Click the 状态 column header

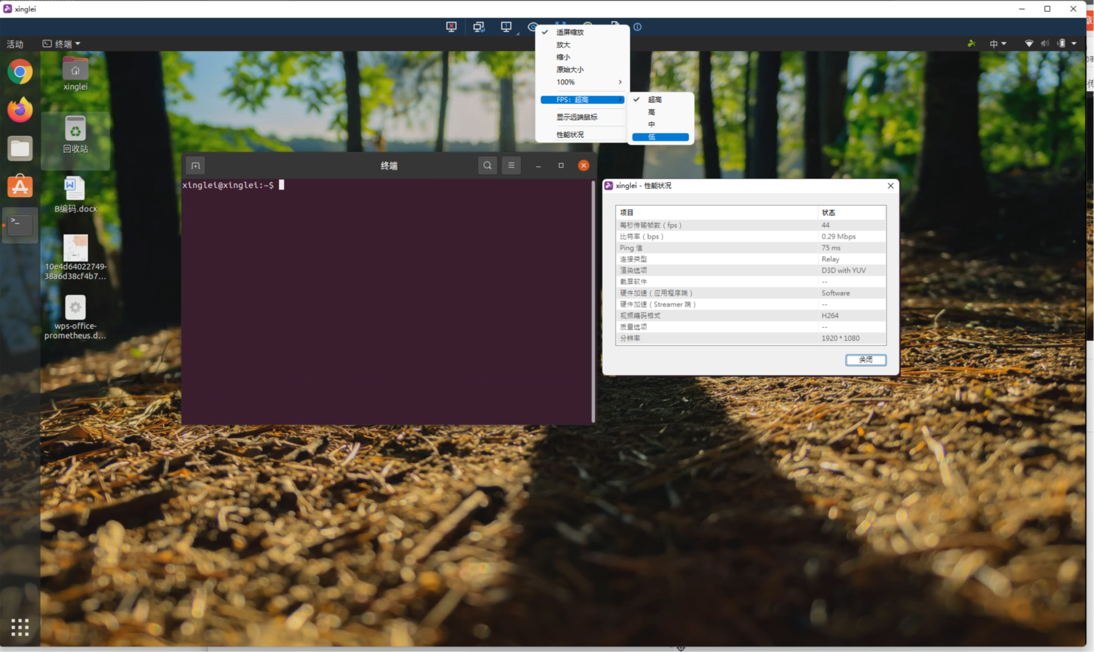click(851, 213)
